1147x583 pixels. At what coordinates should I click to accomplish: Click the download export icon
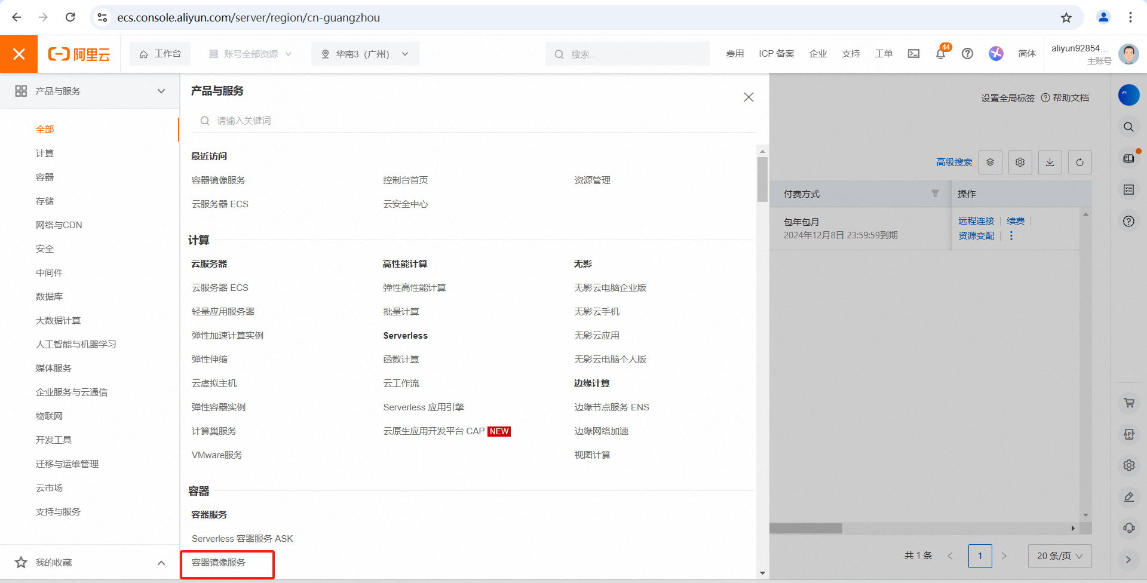click(x=1050, y=162)
